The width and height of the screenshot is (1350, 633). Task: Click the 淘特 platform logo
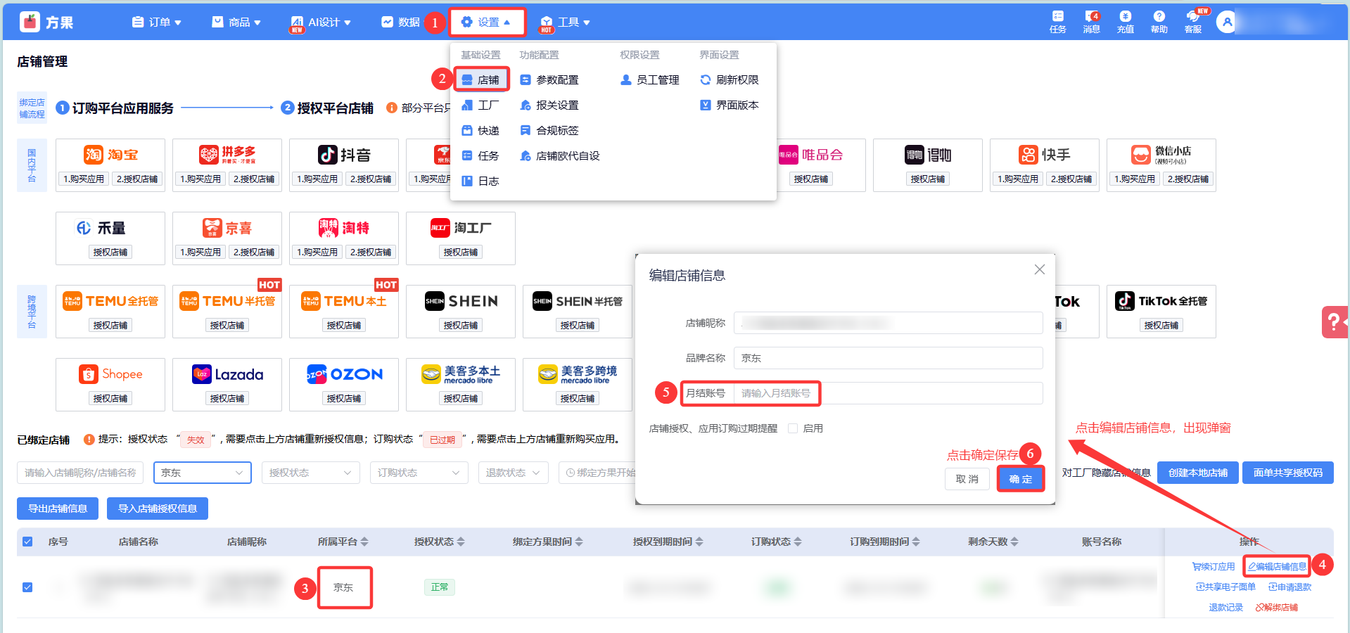pos(344,228)
